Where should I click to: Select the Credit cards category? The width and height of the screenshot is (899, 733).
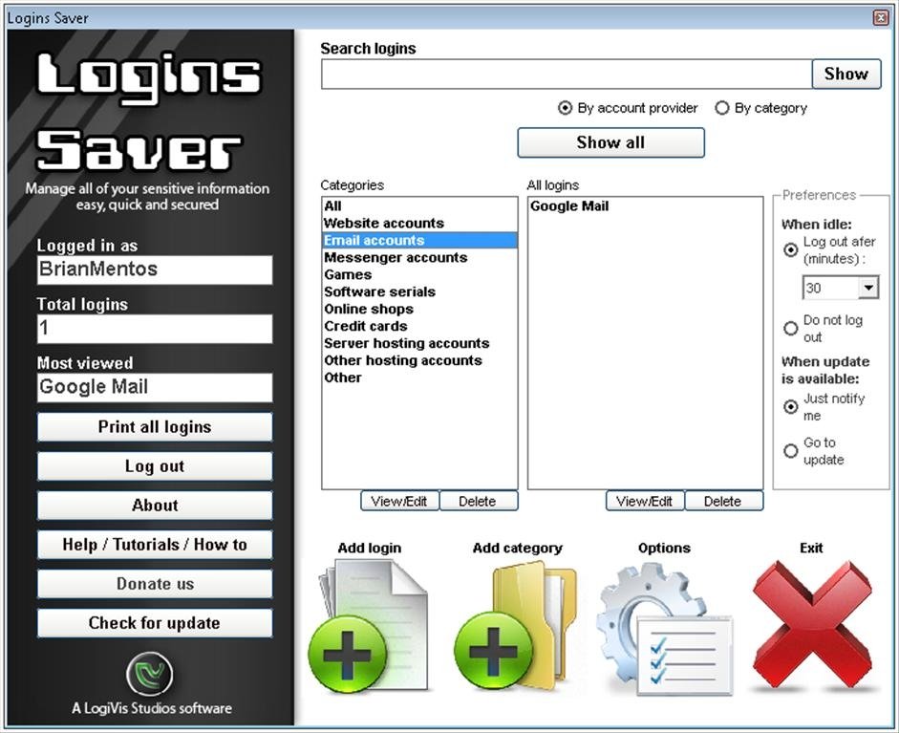(x=419, y=326)
